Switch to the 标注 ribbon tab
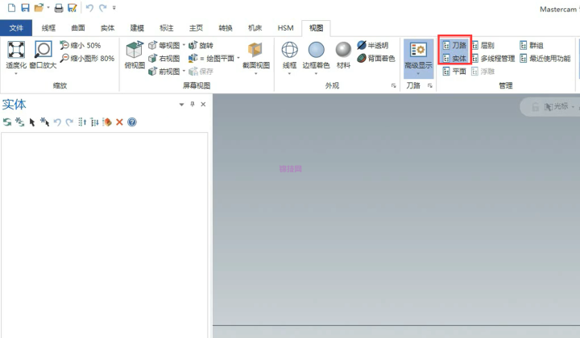This screenshot has height=338, width=580. (x=167, y=28)
